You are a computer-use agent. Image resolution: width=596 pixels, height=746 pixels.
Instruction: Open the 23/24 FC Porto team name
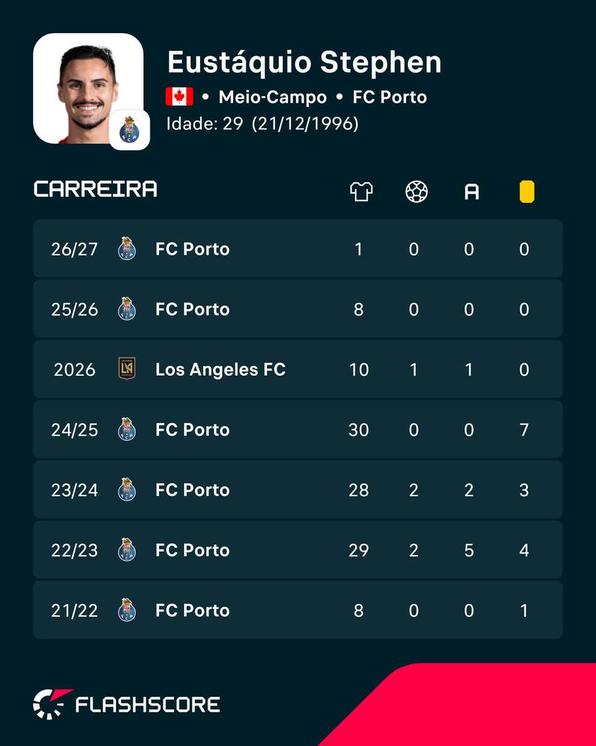click(x=193, y=489)
